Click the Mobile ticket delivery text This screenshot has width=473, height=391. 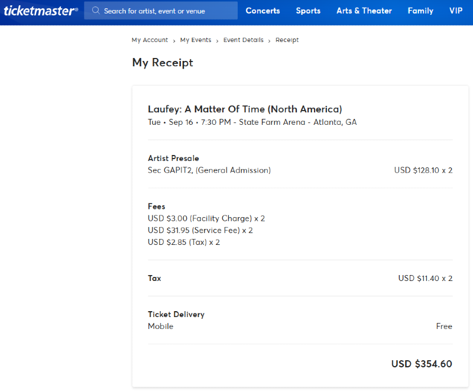tap(160, 326)
